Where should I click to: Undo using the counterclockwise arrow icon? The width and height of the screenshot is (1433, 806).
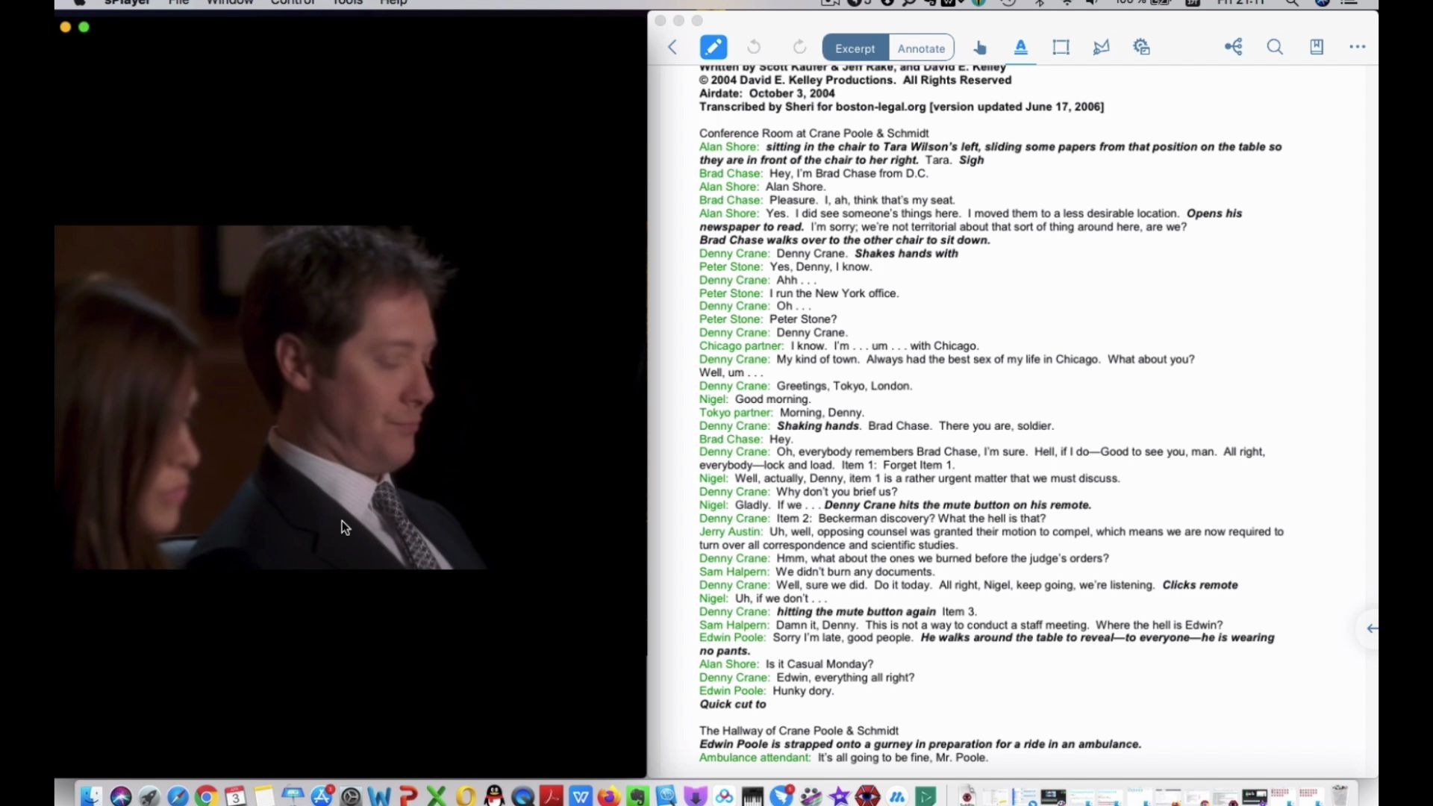(x=754, y=47)
